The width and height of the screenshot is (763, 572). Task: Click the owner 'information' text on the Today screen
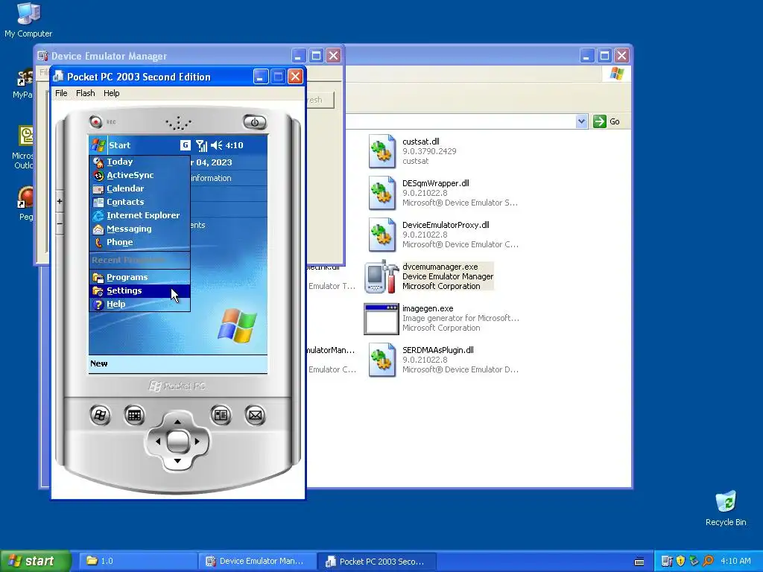point(211,178)
